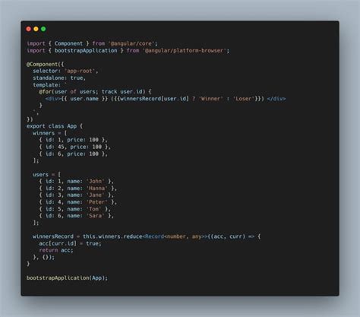Click the winner entry with id: 45

(74, 147)
